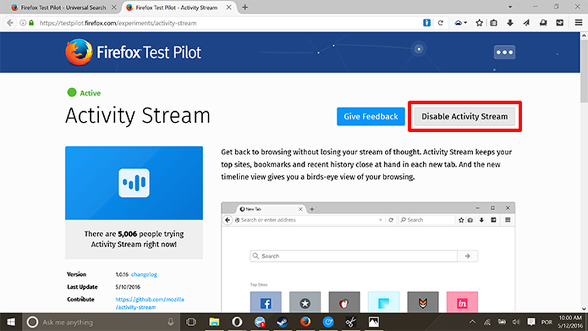
Task: Bookmark this page with the star icon
Action: (479, 23)
